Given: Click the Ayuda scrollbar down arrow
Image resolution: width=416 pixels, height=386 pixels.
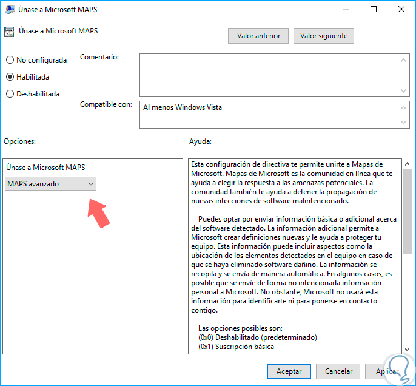Looking at the screenshot, I should point(408,349).
